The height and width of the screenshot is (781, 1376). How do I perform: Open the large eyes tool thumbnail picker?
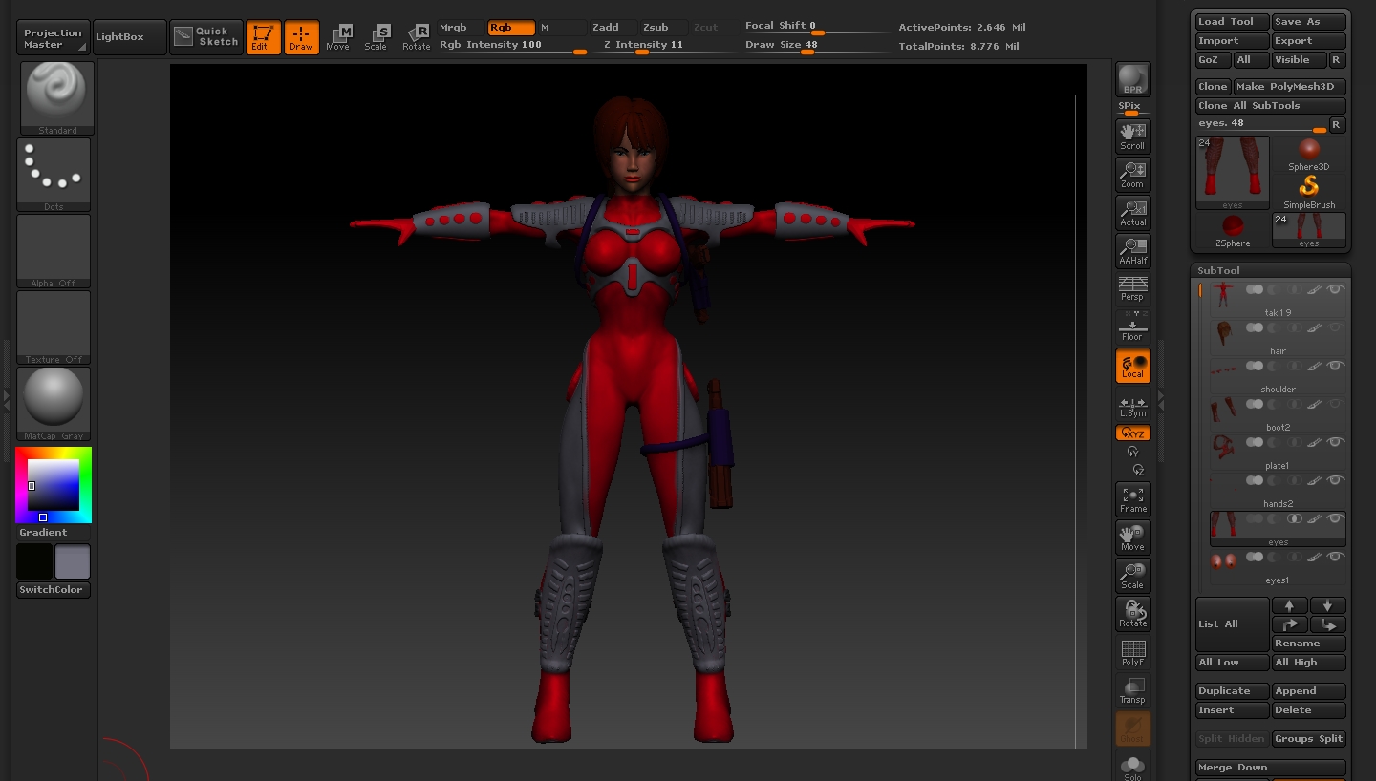point(1233,173)
